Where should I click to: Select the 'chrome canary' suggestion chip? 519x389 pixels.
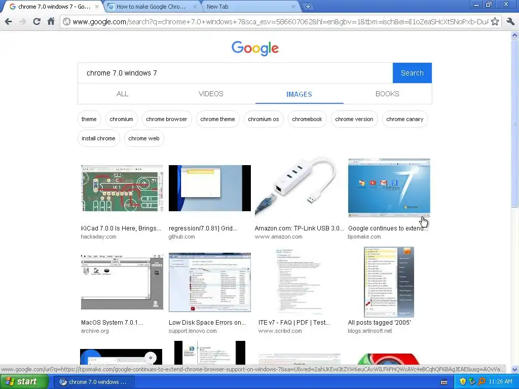[x=405, y=119]
